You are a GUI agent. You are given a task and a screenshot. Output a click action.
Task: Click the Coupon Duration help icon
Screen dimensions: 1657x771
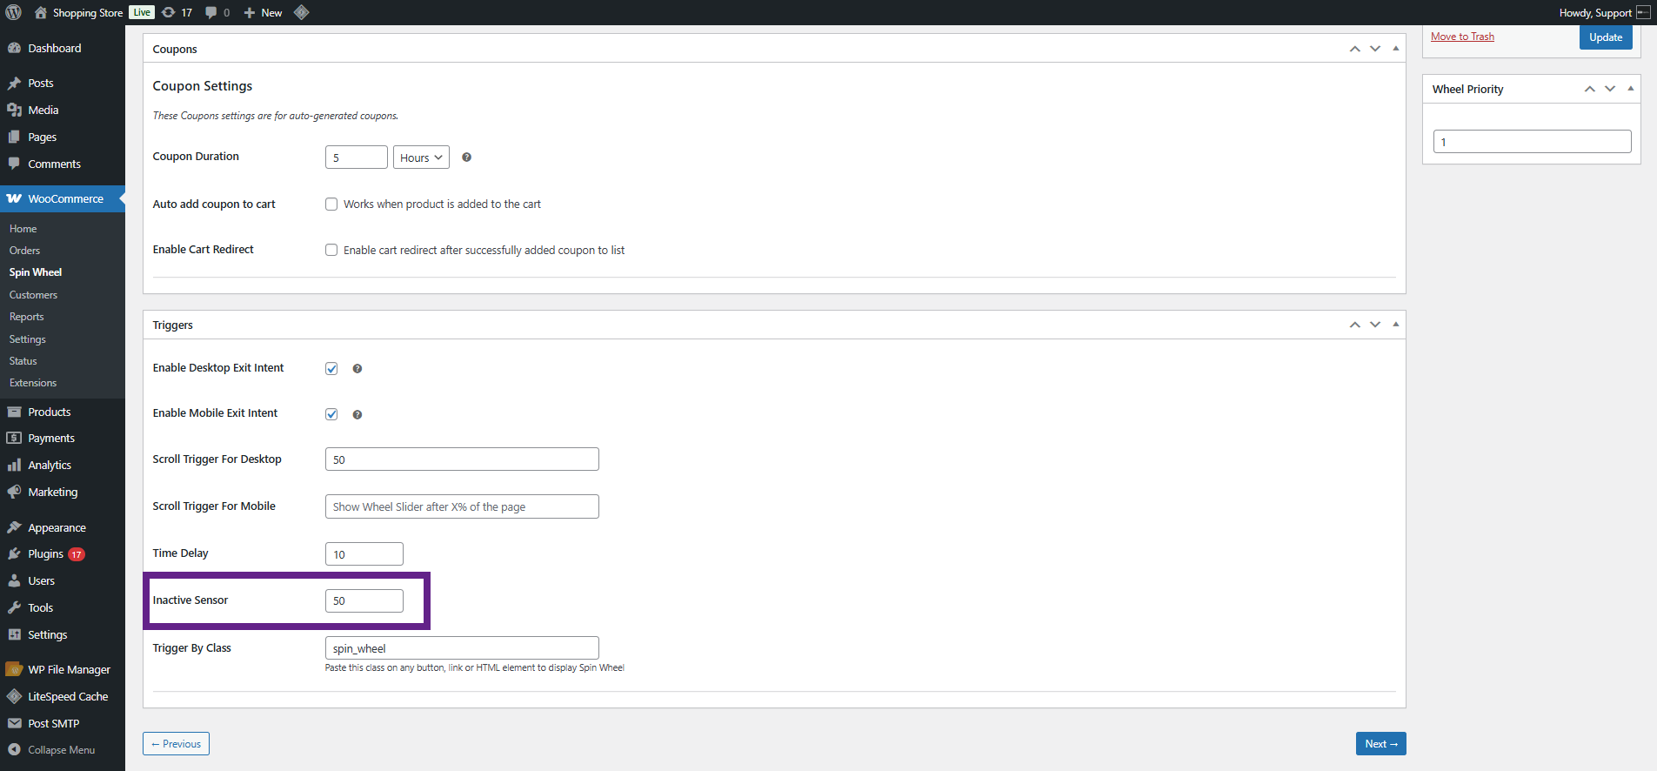coord(466,158)
